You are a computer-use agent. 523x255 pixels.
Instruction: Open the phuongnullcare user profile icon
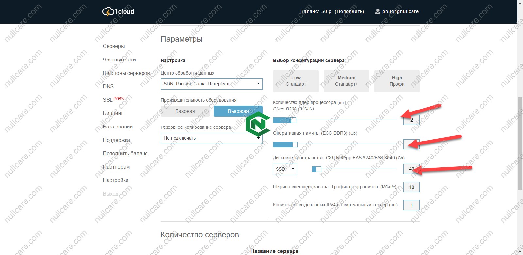[x=378, y=11]
